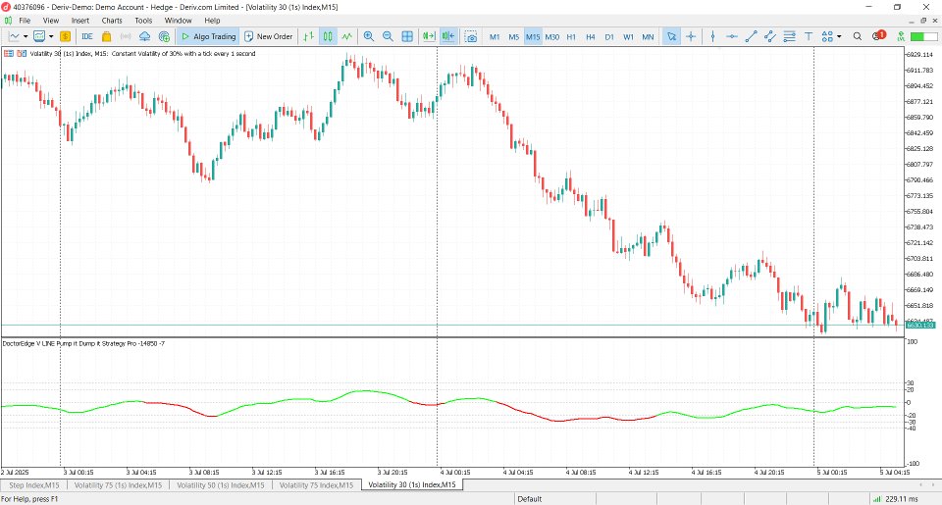
Task: Switch to Step Index,M15 chart tab
Action: pyautogui.click(x=34, y=485)
